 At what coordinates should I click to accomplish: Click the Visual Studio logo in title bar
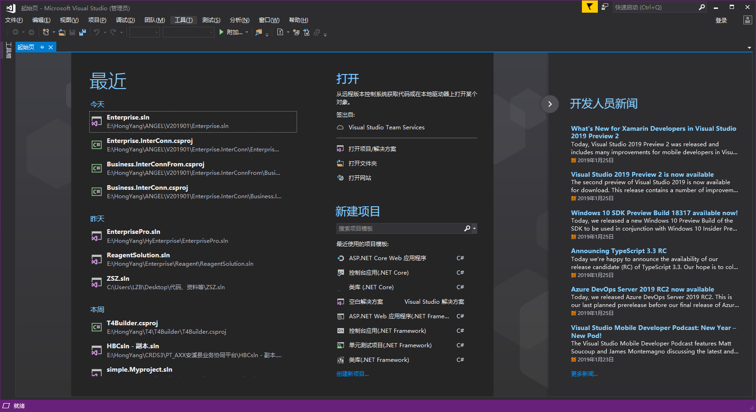[x=10, y=8]
